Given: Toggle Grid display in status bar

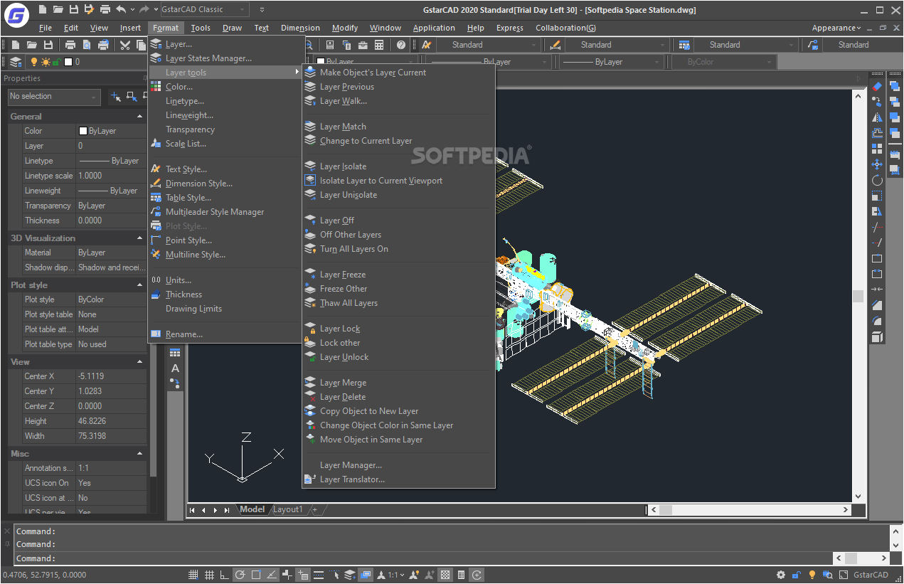Looking at the screenshot, I should click(209, 575).
